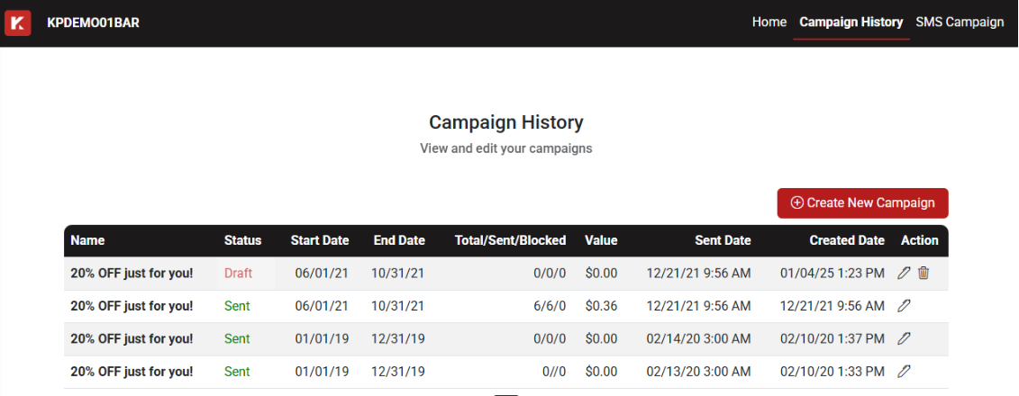Screen dimensions: 1019x396
Task: Click the red K logo icon
Action: [x=18, y=23]
